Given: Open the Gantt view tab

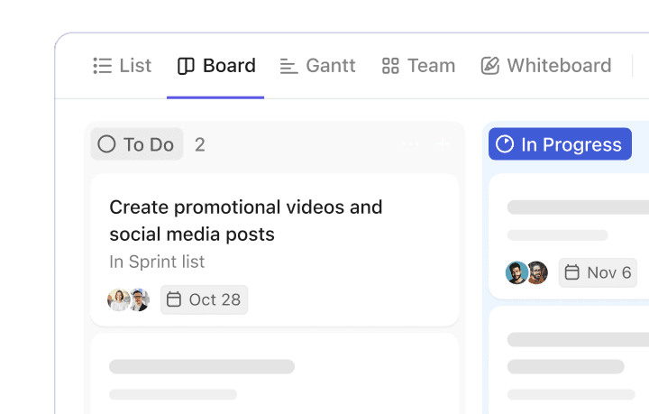Looking at the screenshot, I should pyautogui.click(x=318, y=66).
